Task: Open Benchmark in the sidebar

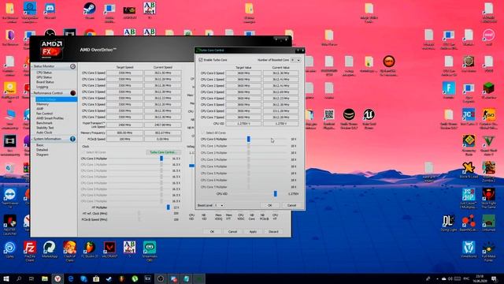Action: pyautogui.click(x=44, y=123)
